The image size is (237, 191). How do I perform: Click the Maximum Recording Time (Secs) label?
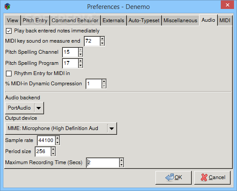click(44, 162)
